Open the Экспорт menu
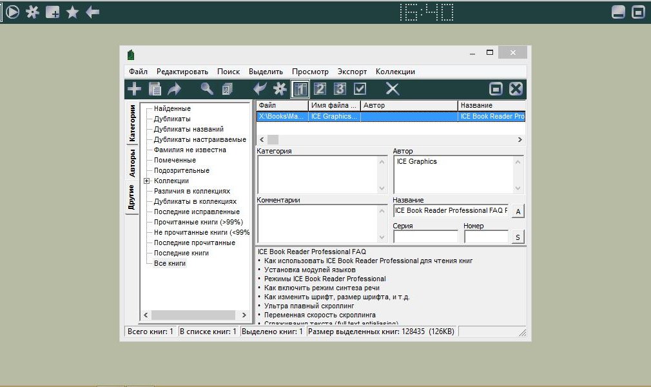 pyautogui.click(x=352, y=72)
